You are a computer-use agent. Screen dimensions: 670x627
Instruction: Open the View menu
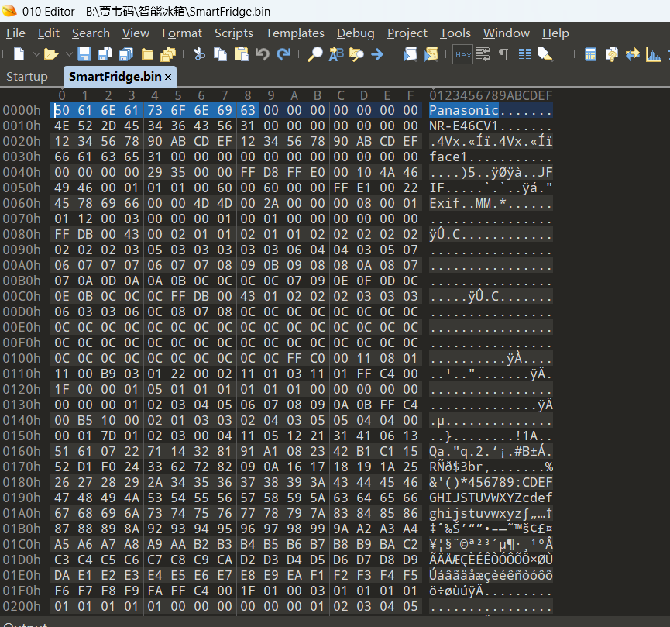click(x=136, y=33)
